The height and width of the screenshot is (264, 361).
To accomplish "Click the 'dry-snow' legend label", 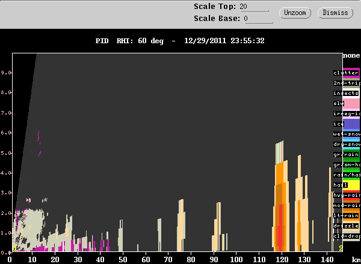I will (x=347, y=144).
